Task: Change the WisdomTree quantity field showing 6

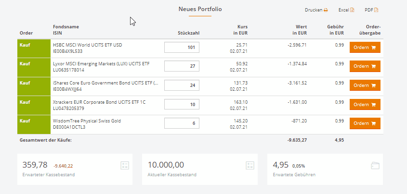Action: [182, 123]
